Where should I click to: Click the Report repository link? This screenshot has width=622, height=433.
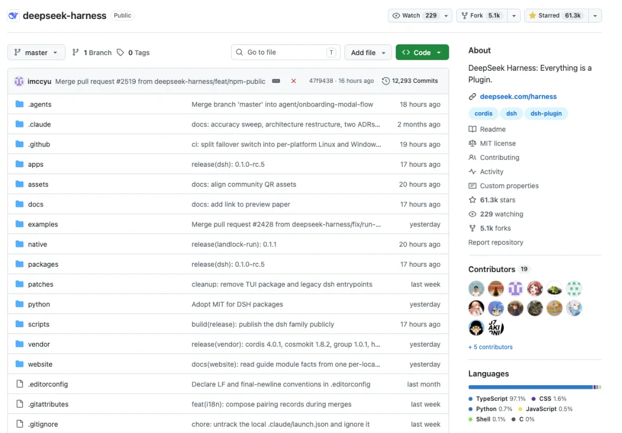[x=495, y=242]
